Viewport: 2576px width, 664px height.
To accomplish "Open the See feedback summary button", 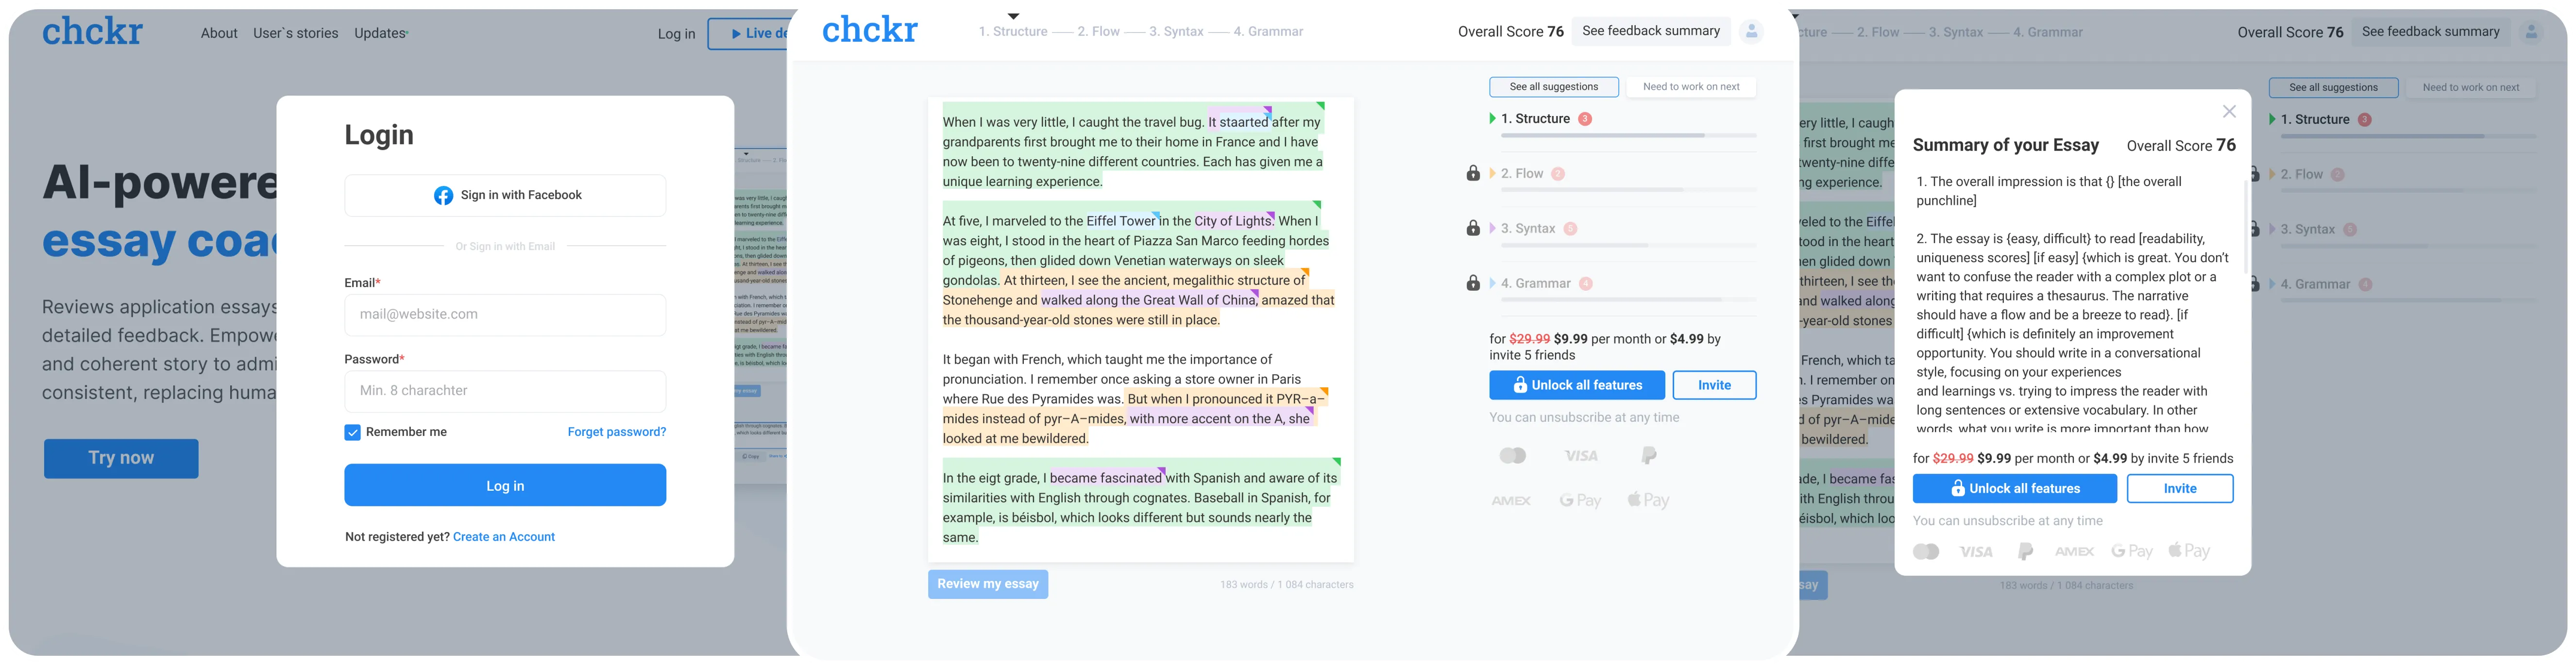I will 1650,32.
